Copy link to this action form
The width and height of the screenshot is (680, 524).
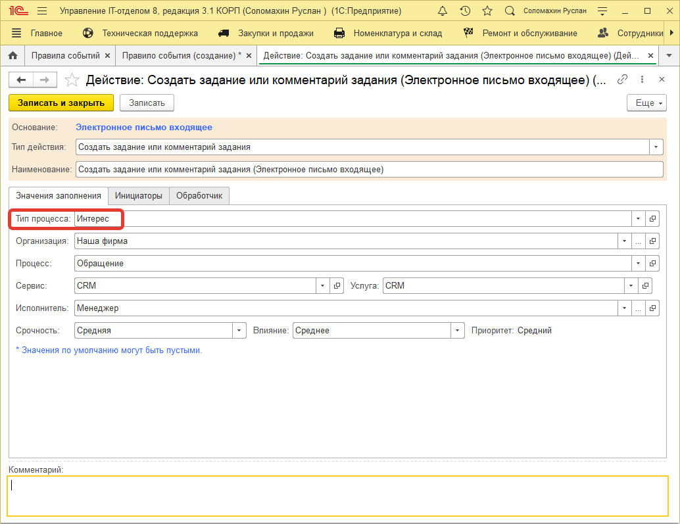pos(622,80)
